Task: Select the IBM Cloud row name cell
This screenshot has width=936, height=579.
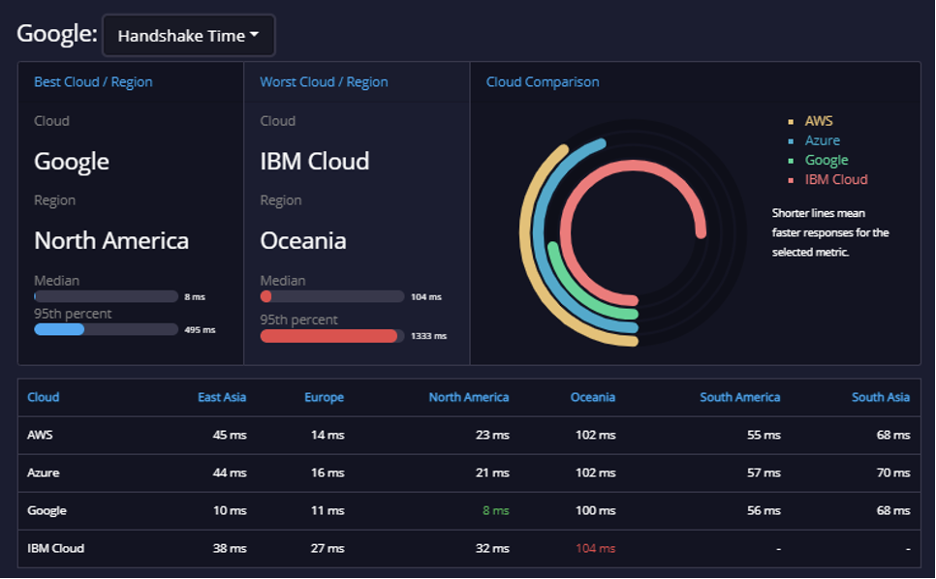Action: [x=55, y=549]
